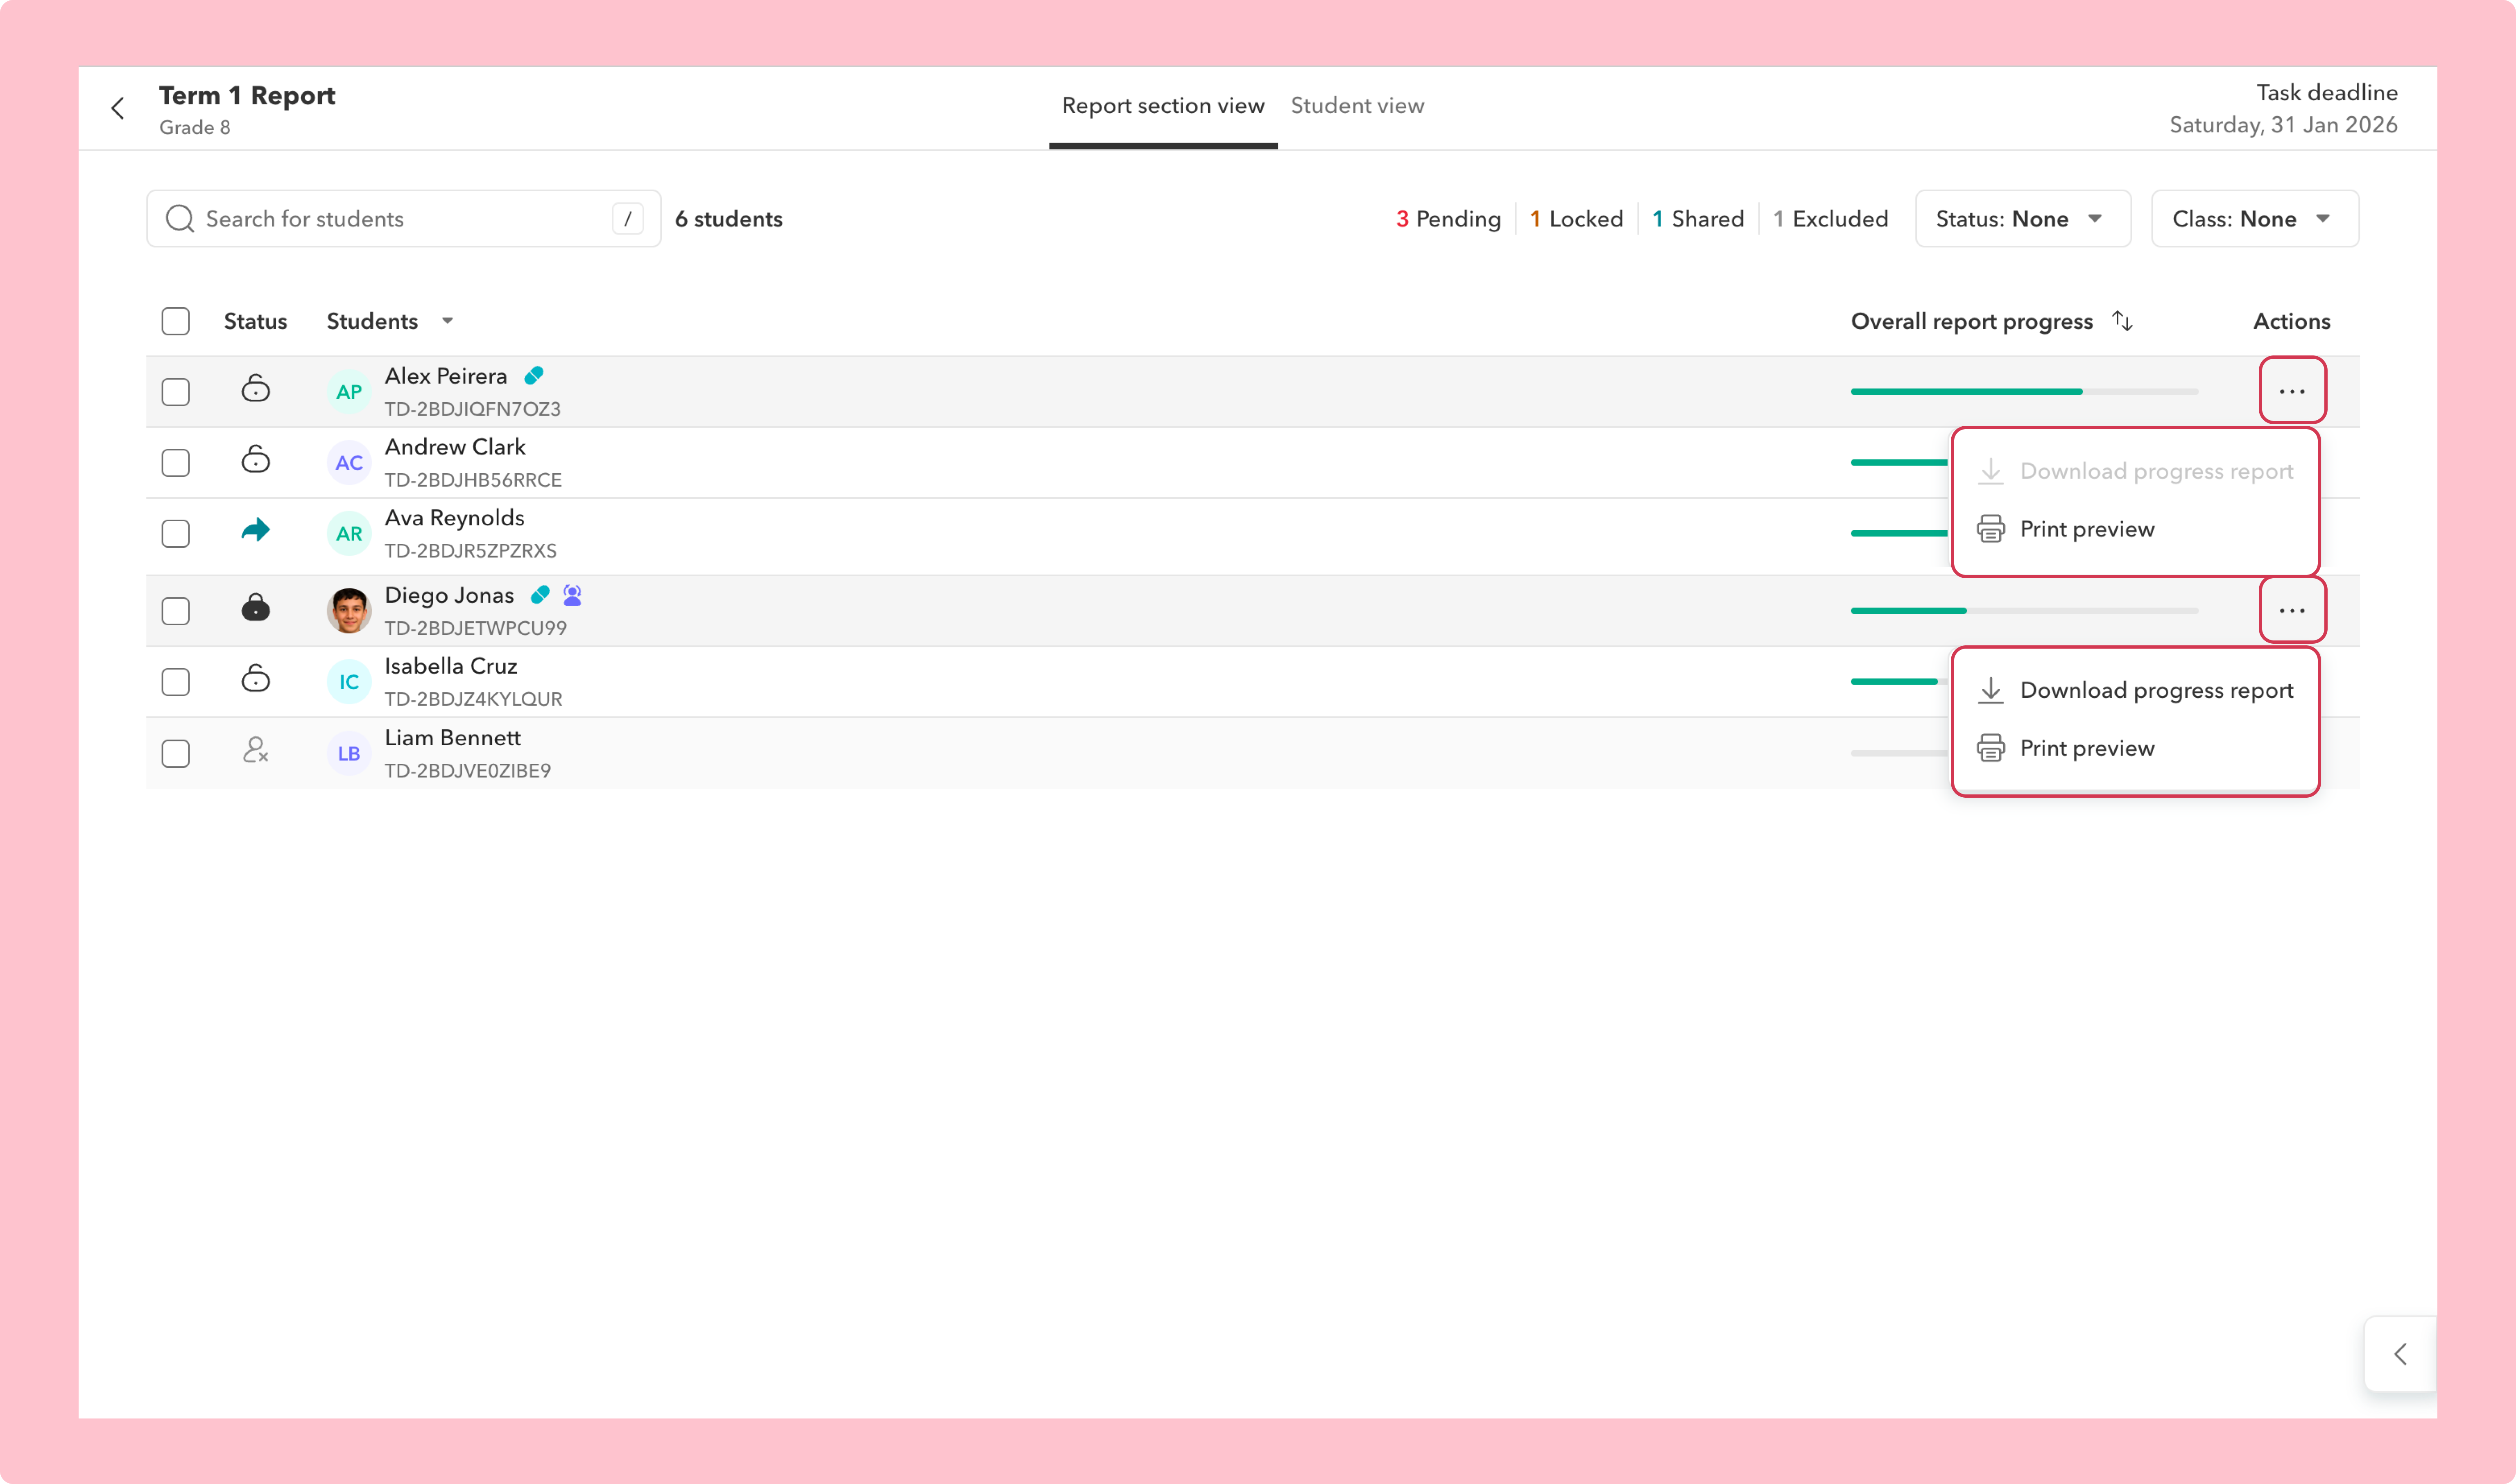Image resolution: width=2516 pixels, height=1484 pixels.
Task: Expand the Students column sort dropdown
Action: pos(448,321)
